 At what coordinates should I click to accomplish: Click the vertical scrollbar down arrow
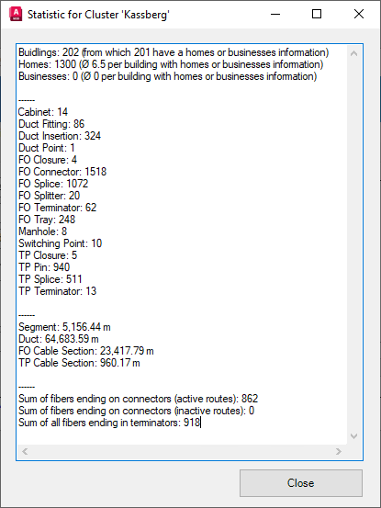pyautogui.click(x=353, y=436)
